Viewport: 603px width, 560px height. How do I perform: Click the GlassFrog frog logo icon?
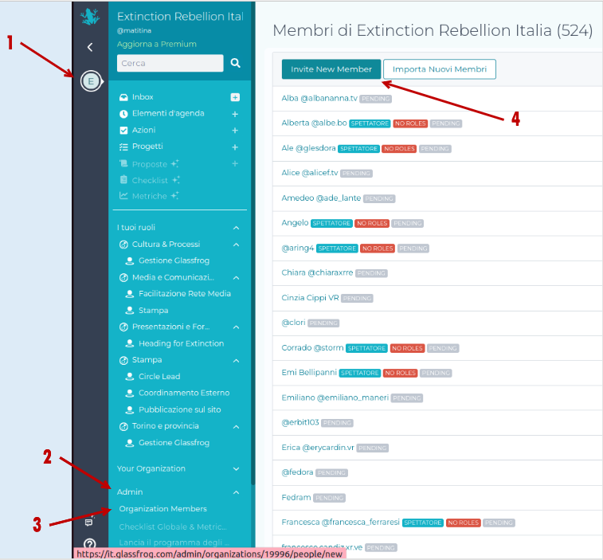90,18
